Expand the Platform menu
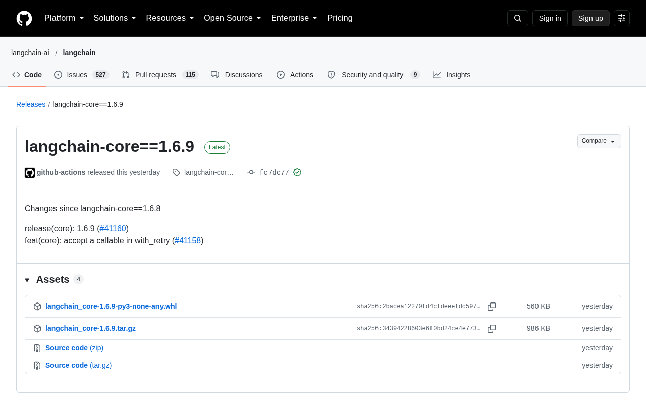This screenshot has width=646, height=404. point(64,18)
